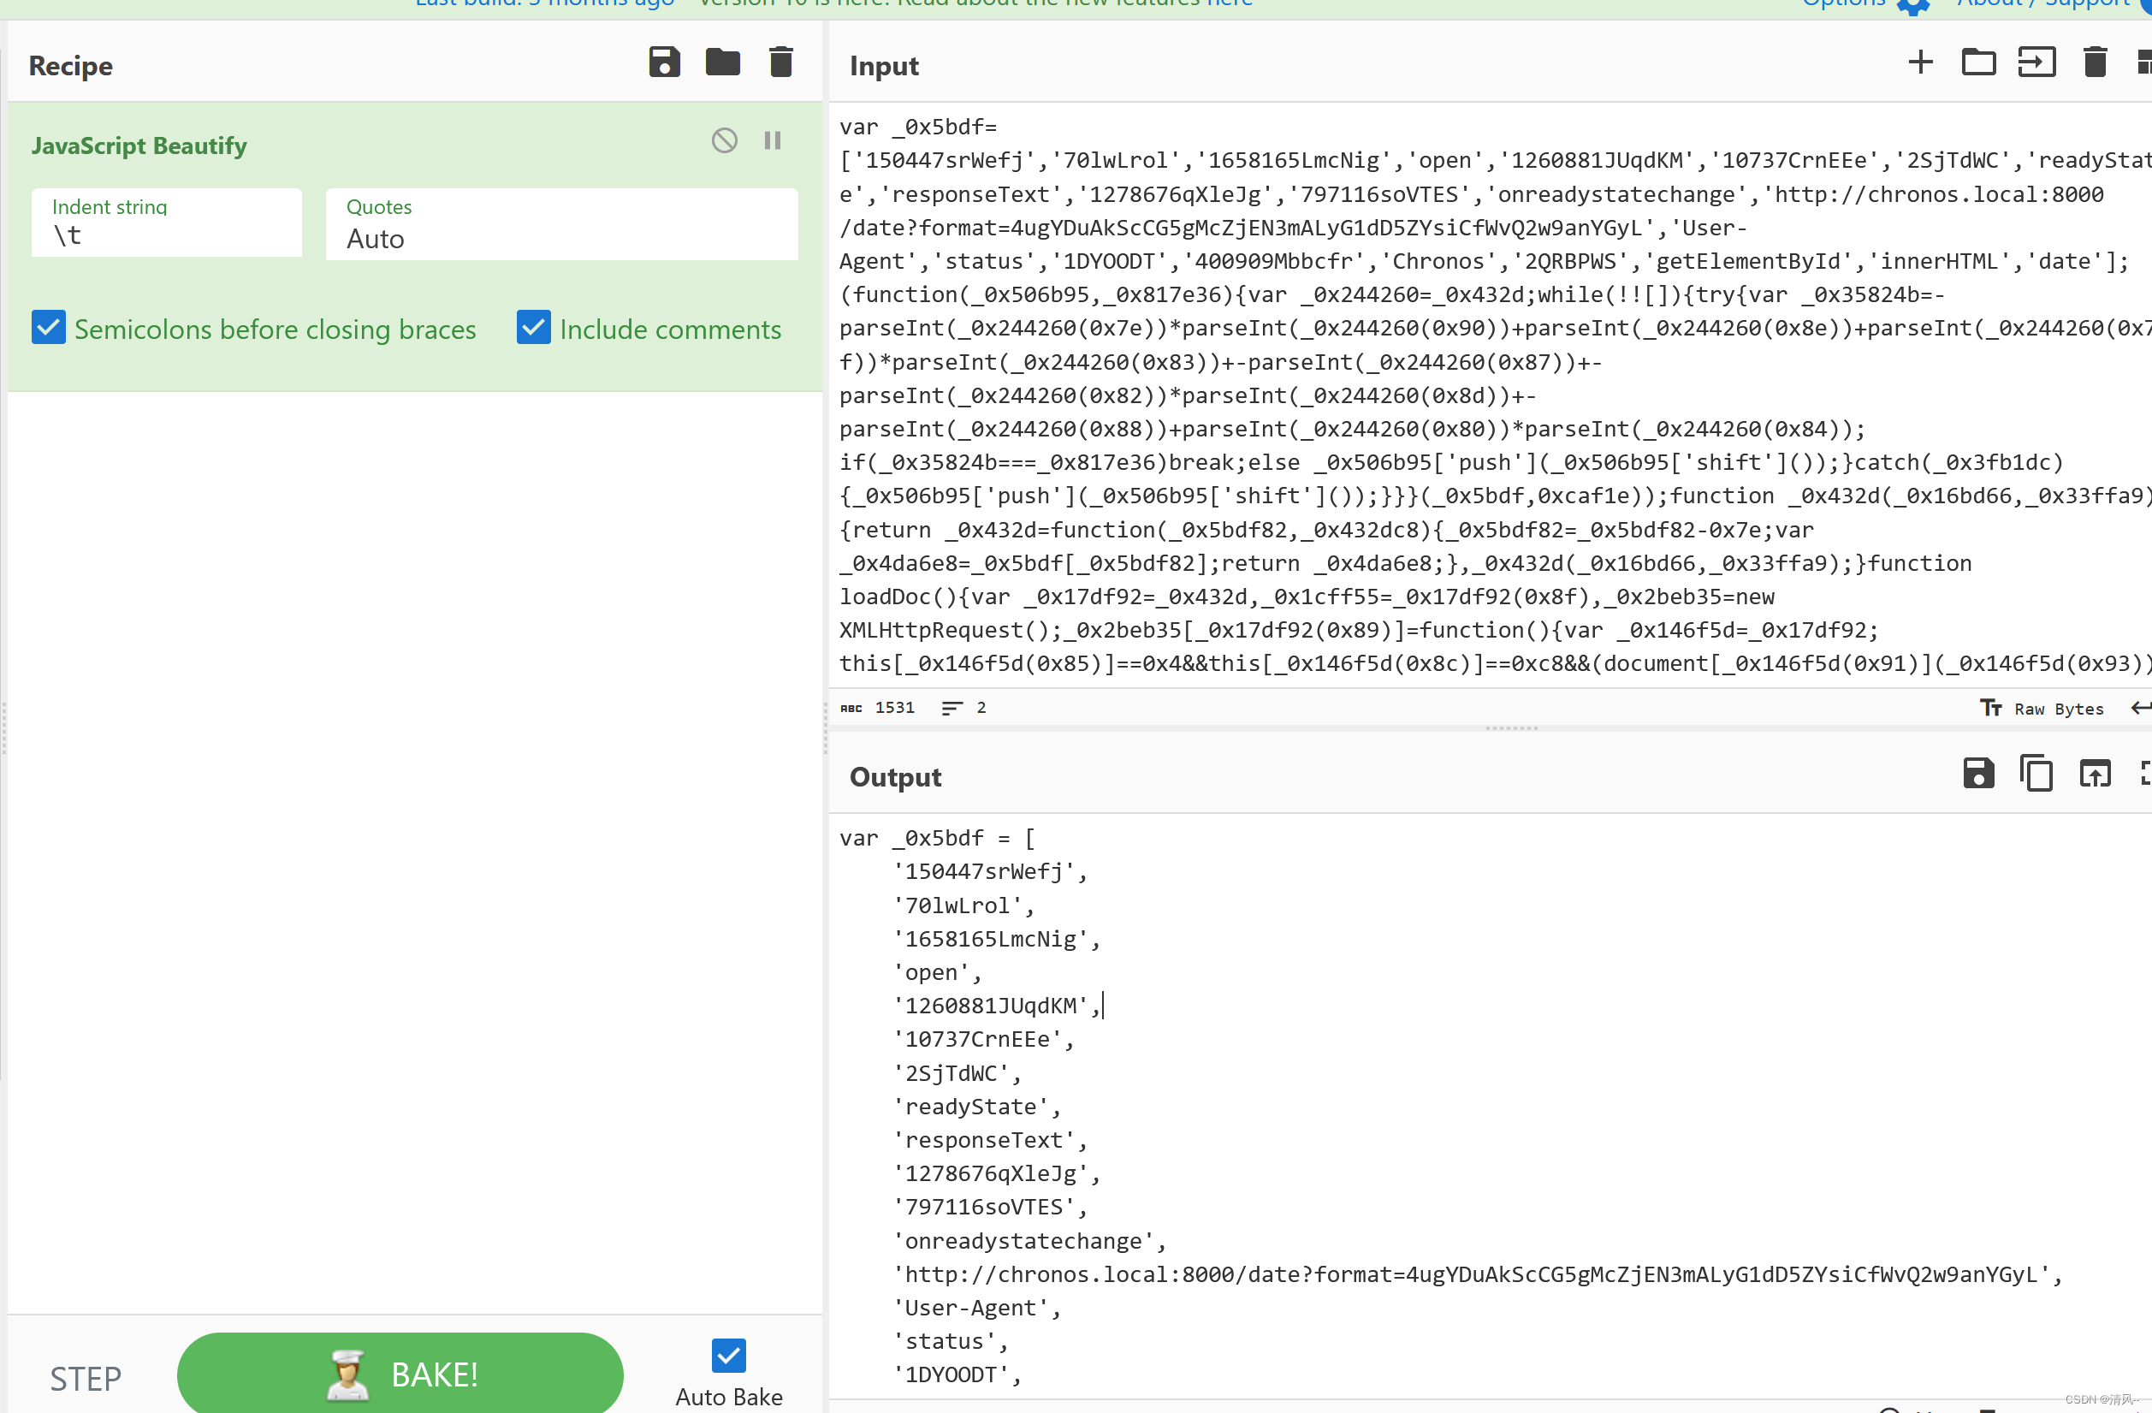Screen dimensions: 2152x1413
Task: Set a breakpoint on JavaScript Beautify
Action: click(x=772, y=140)
